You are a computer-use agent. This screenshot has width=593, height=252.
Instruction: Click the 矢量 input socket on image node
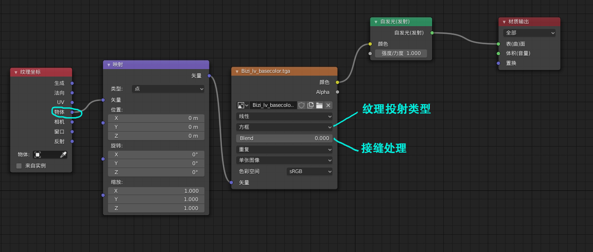coord(231,182)
